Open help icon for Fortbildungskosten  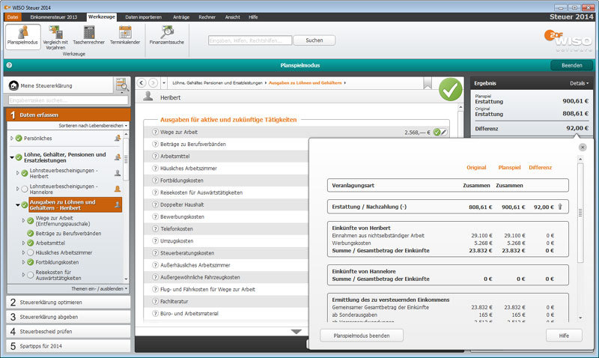coord(155,180)
